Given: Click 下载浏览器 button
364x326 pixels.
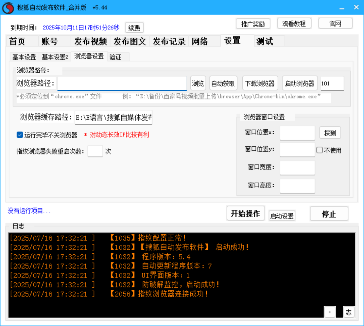Looking at the screenshot, I should pos(260,83).
